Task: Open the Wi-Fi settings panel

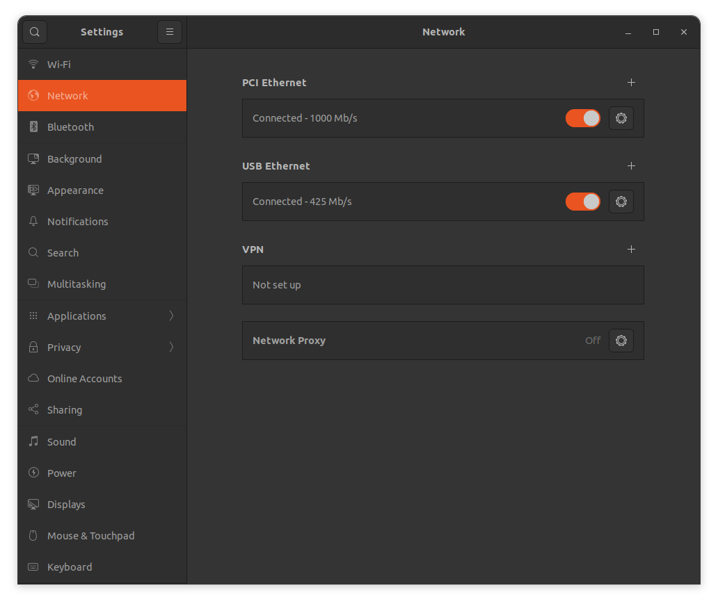Action: pos(59,65)
